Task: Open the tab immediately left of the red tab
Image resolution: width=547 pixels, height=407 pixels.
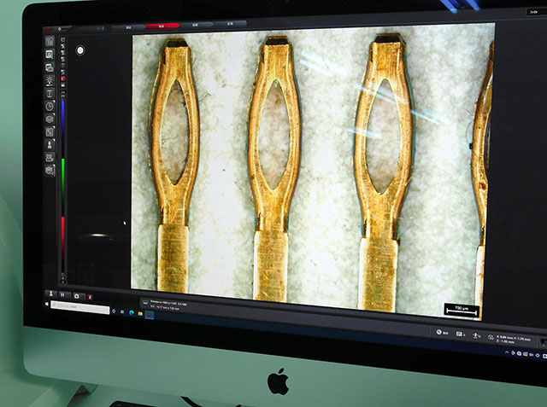Action: click(129, 26)
